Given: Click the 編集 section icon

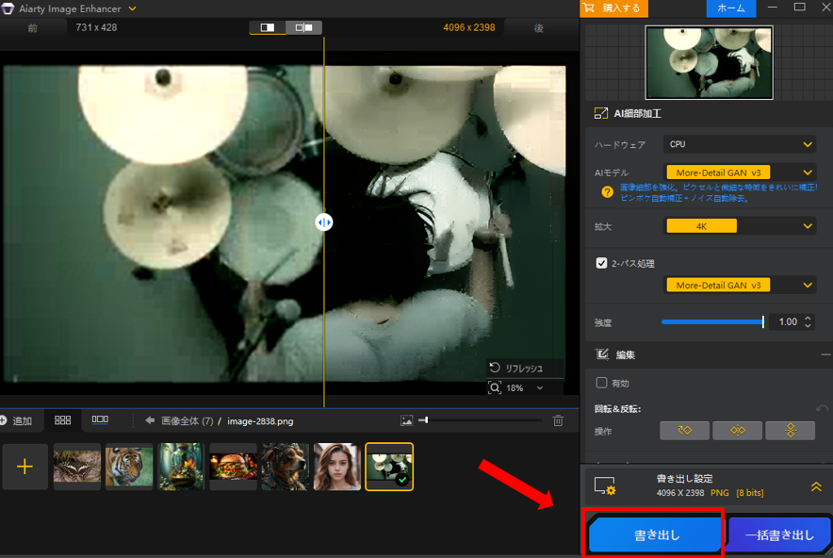Looking at the screenshot, I should [602, 354].
